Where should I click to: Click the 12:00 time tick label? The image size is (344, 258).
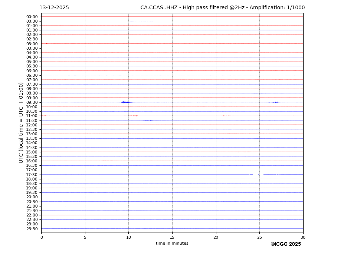tap(32, 125)
